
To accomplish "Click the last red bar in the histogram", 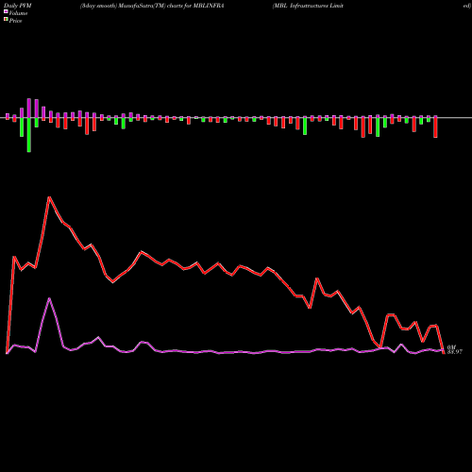I will point(435,127).
